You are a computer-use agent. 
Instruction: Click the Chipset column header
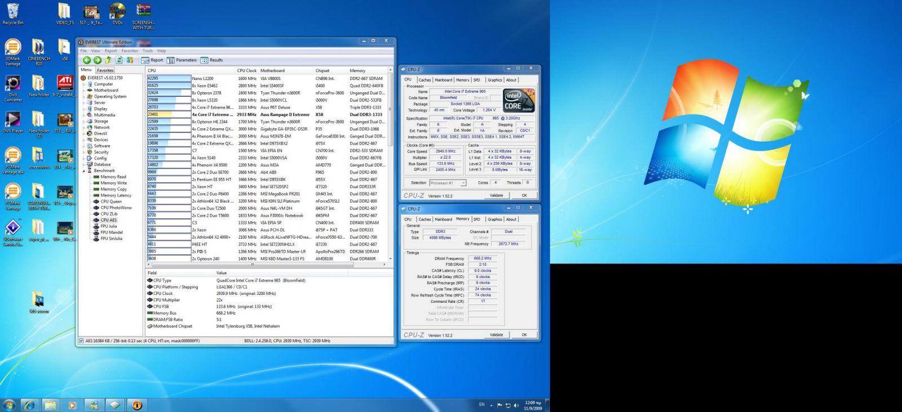pyautogui.click(x=331, y=71)
